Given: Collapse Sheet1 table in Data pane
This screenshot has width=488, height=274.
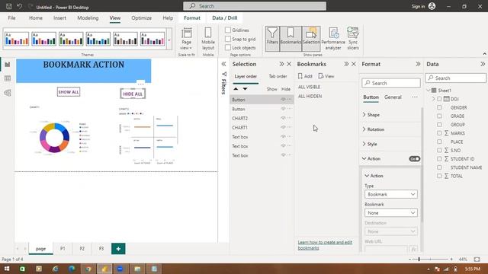Looking at the screenshot, I should coord(429,91).
